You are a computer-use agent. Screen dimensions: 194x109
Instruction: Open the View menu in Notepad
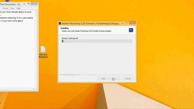pos(12,8)
